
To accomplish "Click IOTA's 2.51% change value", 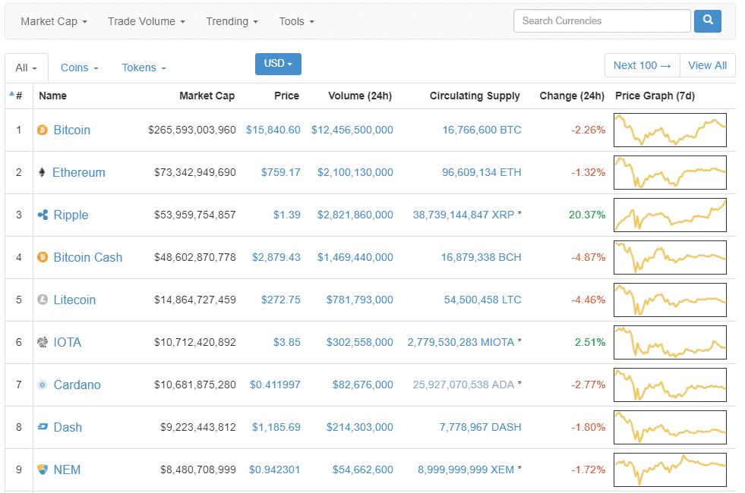I will point(590,342).
